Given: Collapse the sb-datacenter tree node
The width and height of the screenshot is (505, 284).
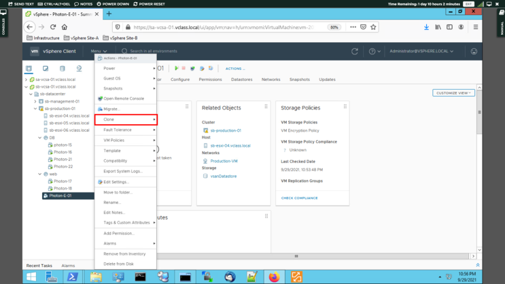Looking at the screenshot, I should coord(31,94).
